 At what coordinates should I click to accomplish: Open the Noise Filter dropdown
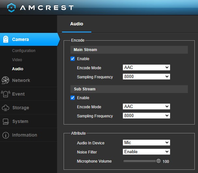pyautogui.click(x=146, y=152)
